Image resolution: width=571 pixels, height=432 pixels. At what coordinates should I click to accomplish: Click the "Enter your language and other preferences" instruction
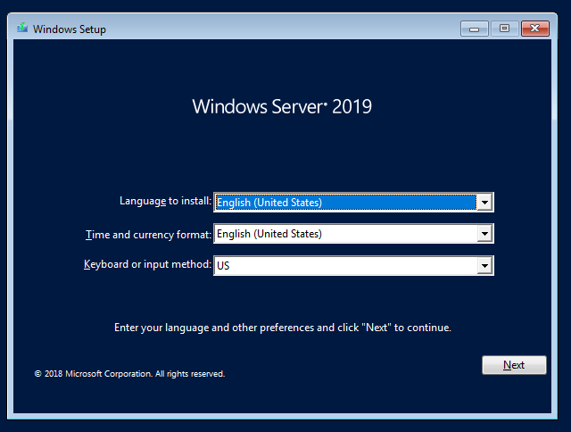pos(283,328)
